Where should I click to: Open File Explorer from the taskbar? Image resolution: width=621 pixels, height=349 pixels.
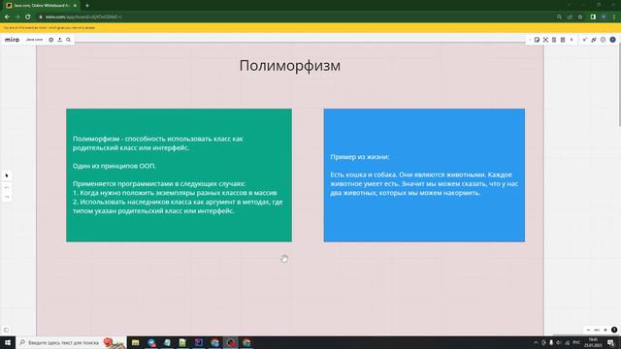[x=136, y=342]
